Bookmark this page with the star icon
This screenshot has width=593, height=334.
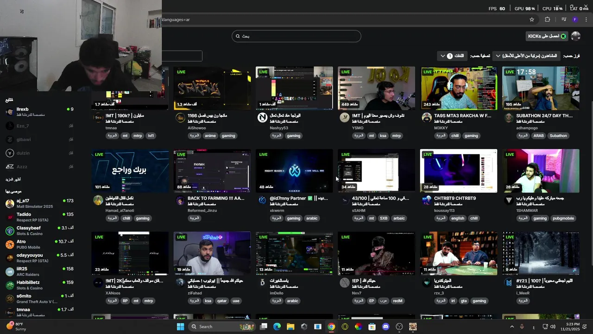[532, 19]
